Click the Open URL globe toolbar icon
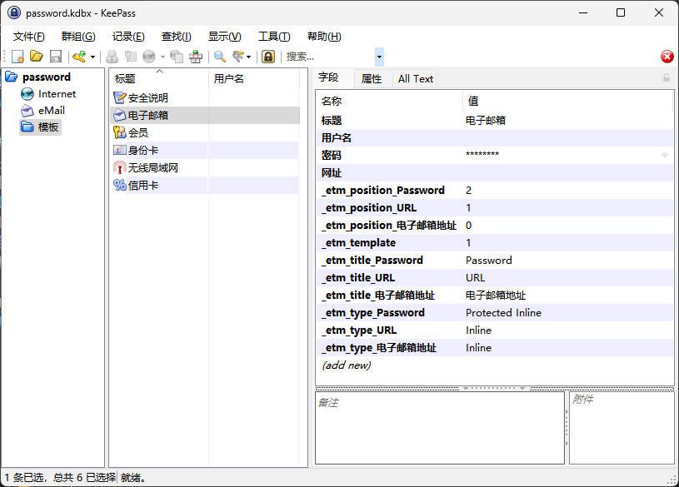Image resolution: width=679 pixels, height=487 pixels. pyautogui.click(x=148, y=57)
